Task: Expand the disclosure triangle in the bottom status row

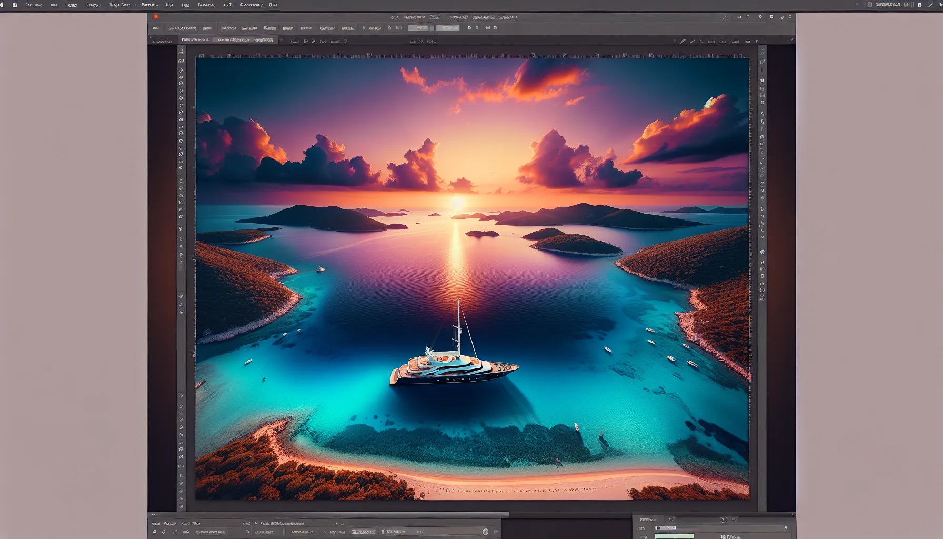Action: [x=255, y=524]
